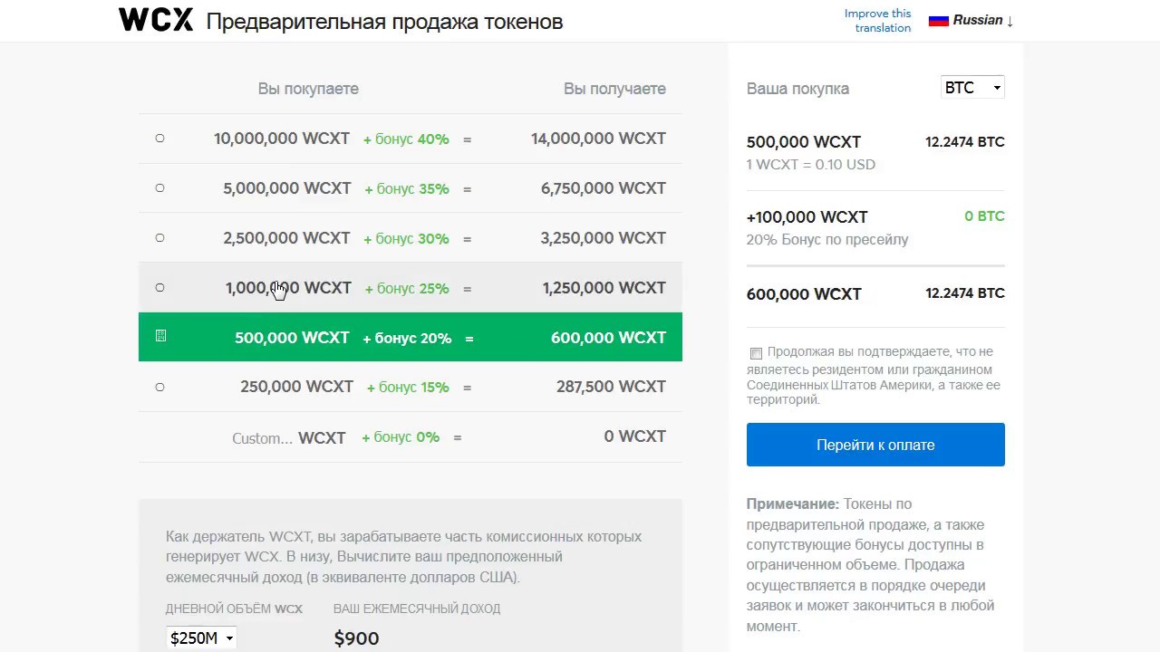Screen dimensions: 1160x652
Task: Select the 5,000,000 WCXT radio option
Action: click(160, 188)
